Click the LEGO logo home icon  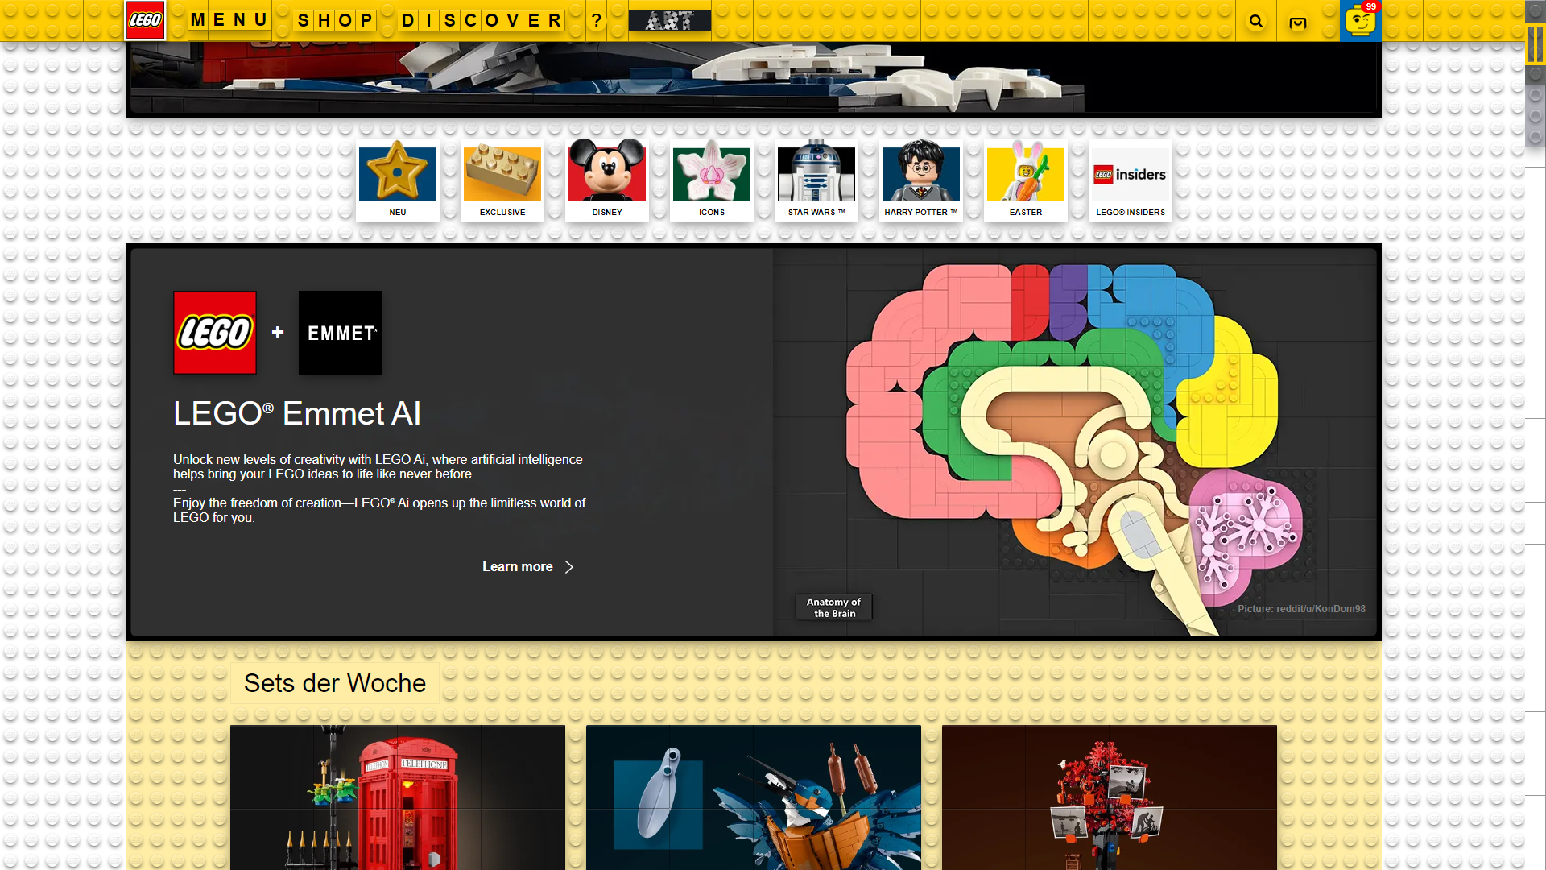(x=146, y=21)
